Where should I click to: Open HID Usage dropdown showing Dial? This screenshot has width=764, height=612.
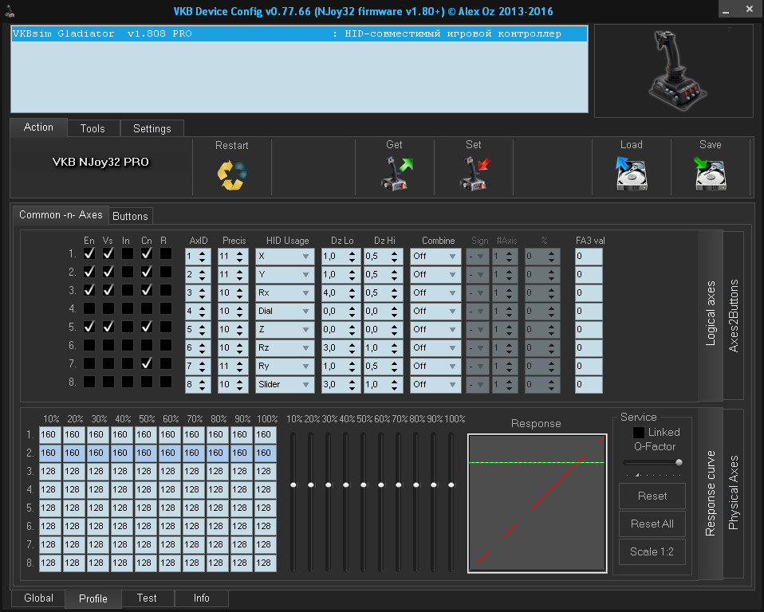tap(285, 311)
